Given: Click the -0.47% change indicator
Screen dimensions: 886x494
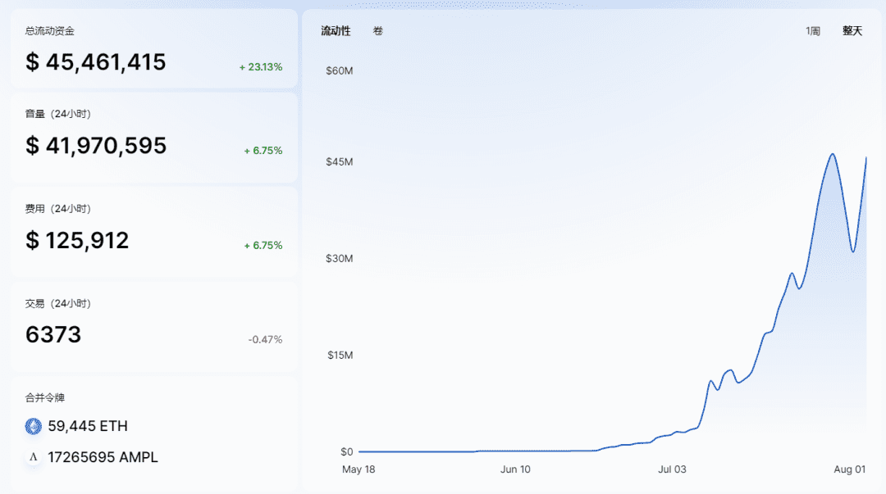Looking at the screenshot, I should pos(265,339).
